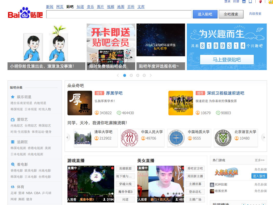The width and height of the screenshot is (273, 205).
Task: Click the blue 进入贴吧 button
Action: coord(205,14)
